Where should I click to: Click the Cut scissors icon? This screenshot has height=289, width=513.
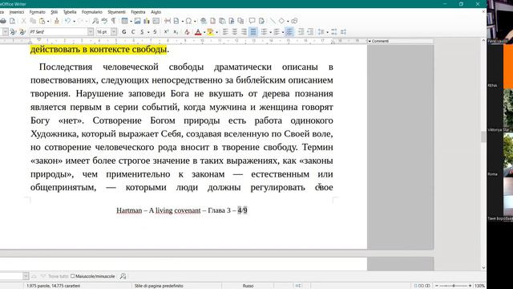click(23, 21)
